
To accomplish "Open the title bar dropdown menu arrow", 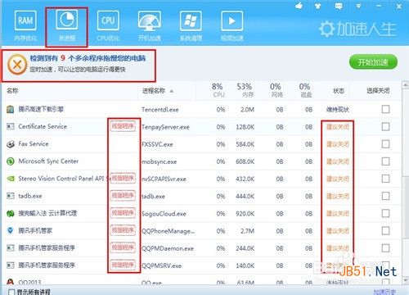I will [358, 6].
